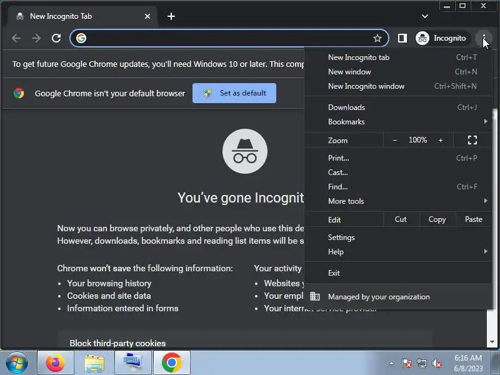
Task: Select Cast... from the menu
Action: (398, 172)
